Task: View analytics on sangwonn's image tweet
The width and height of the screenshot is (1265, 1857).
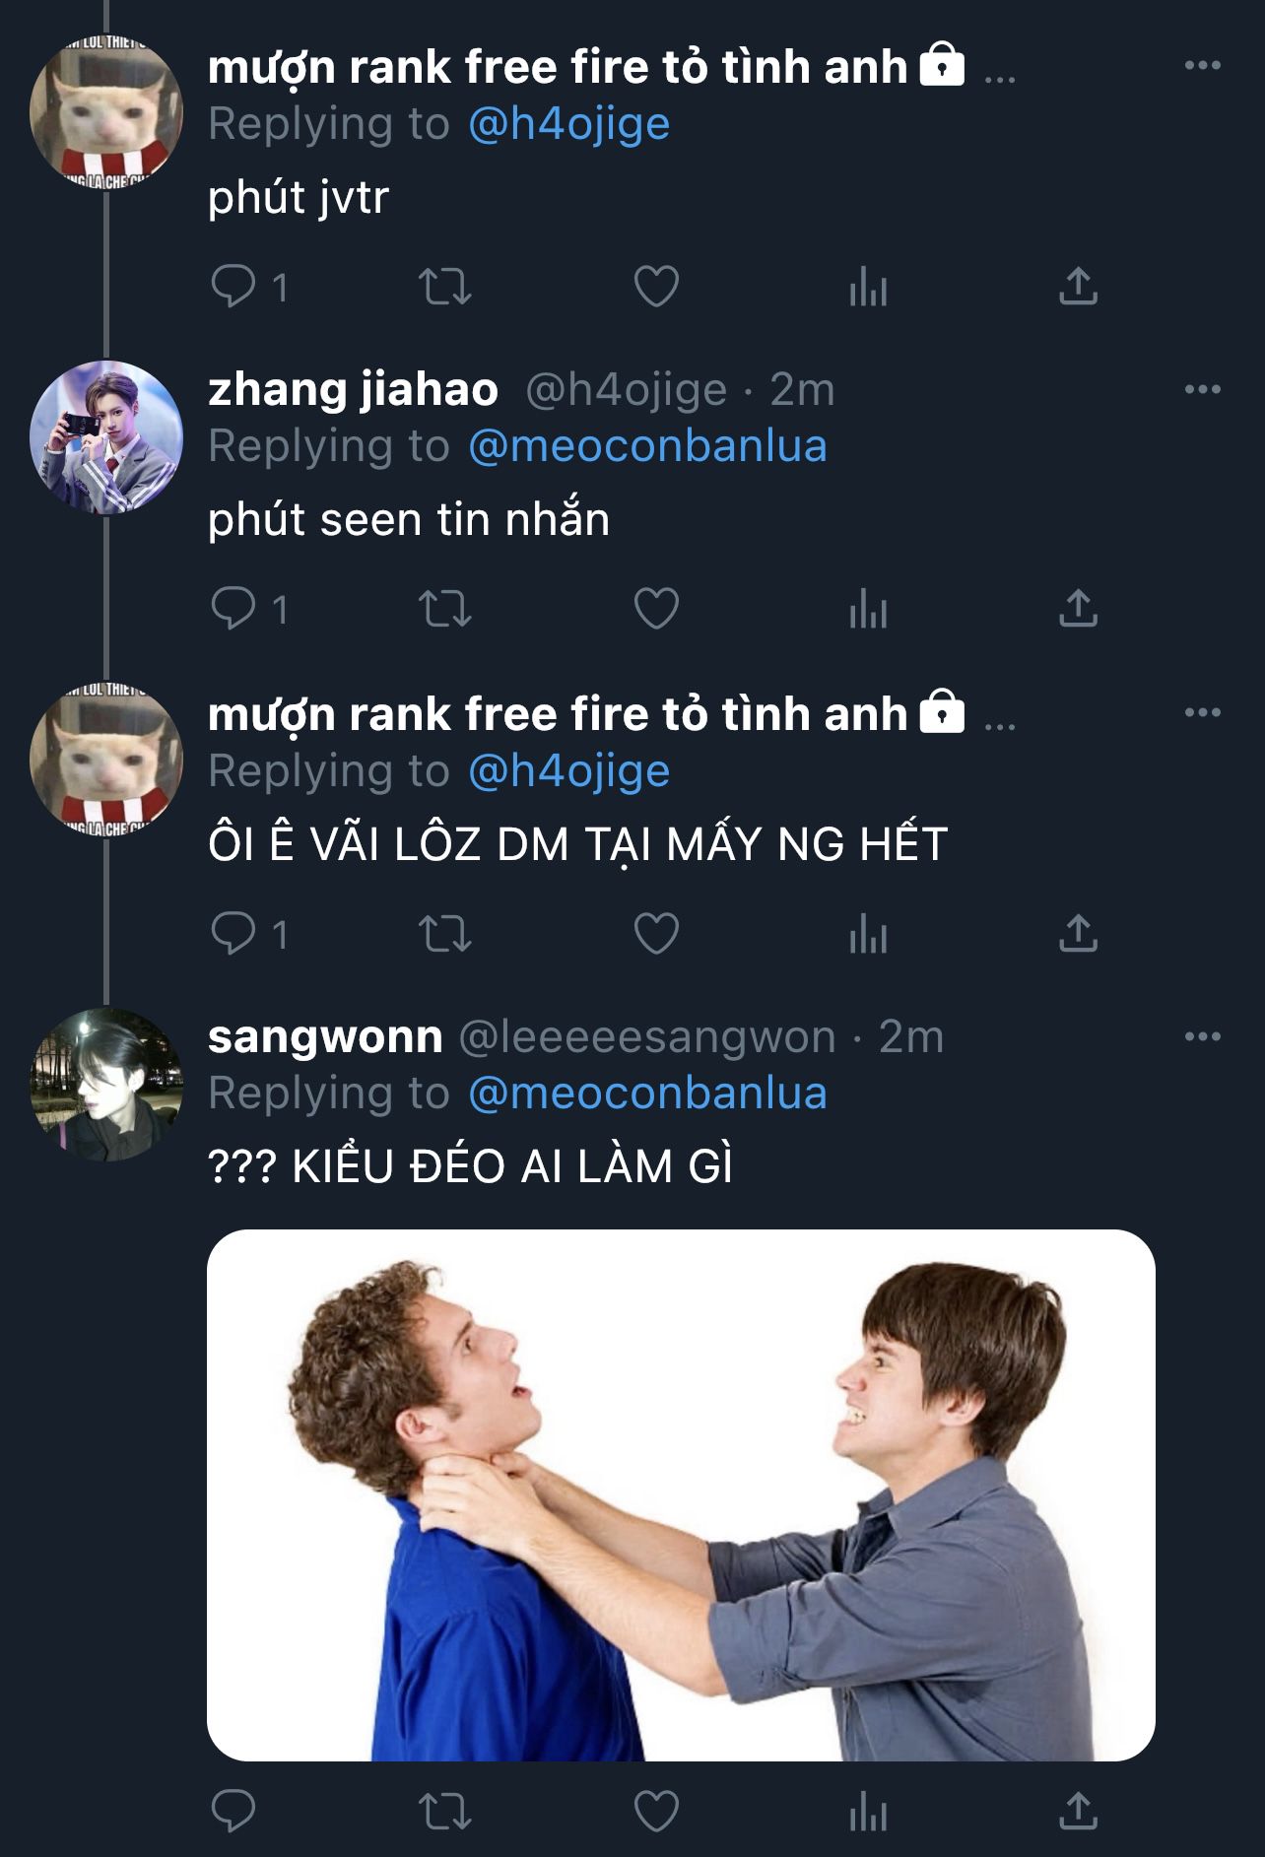Action: point(868,1811)
